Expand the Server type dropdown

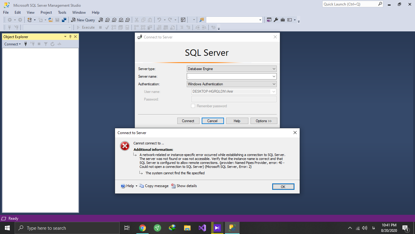tap(274, 69)
